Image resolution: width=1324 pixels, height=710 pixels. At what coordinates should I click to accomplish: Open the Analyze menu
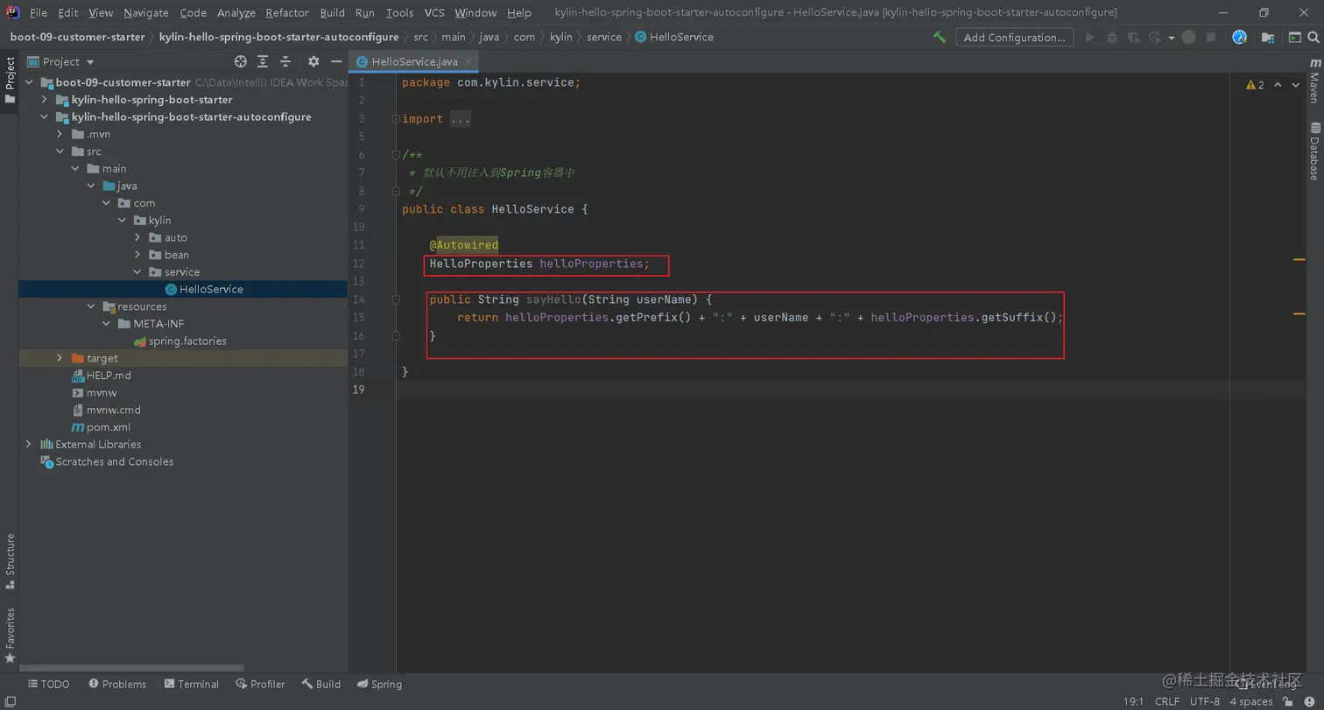click(x=236, y=12)
